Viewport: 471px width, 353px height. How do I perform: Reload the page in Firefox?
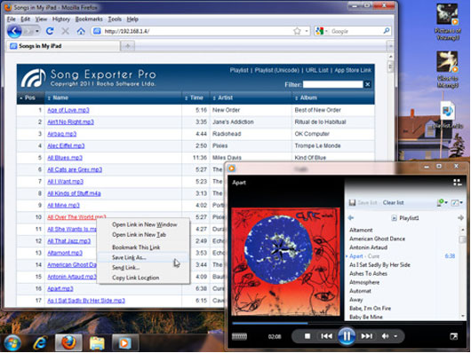[x=50, y=31]
